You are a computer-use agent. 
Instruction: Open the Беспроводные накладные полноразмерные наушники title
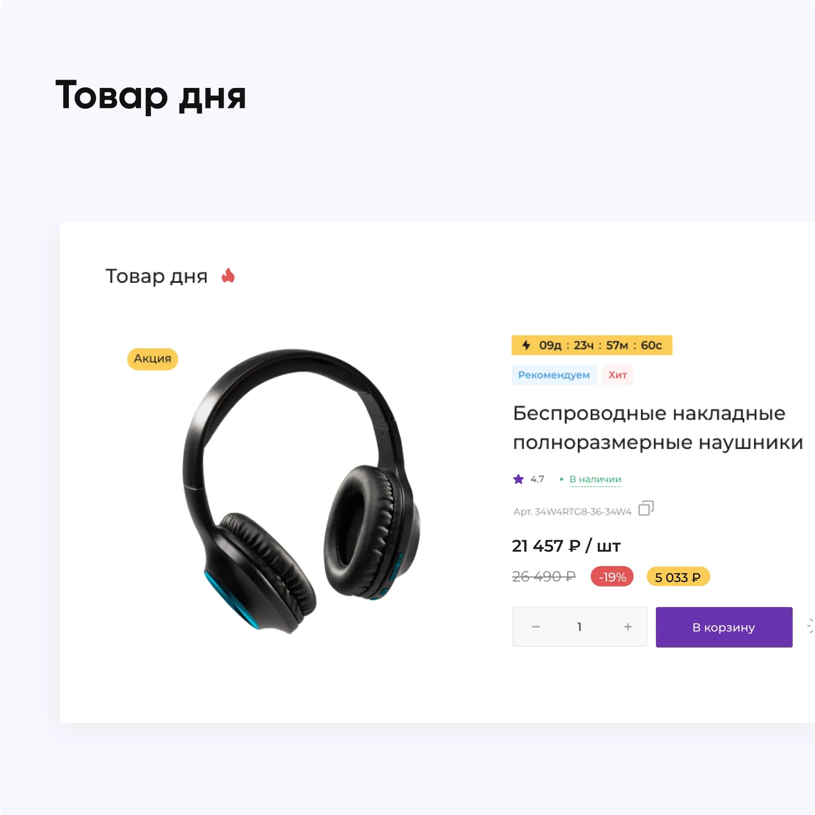(658, 428)
